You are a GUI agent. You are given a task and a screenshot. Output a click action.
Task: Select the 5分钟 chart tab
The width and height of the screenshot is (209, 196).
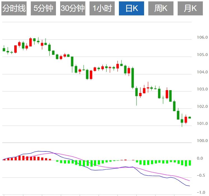(x=43, y=8)
